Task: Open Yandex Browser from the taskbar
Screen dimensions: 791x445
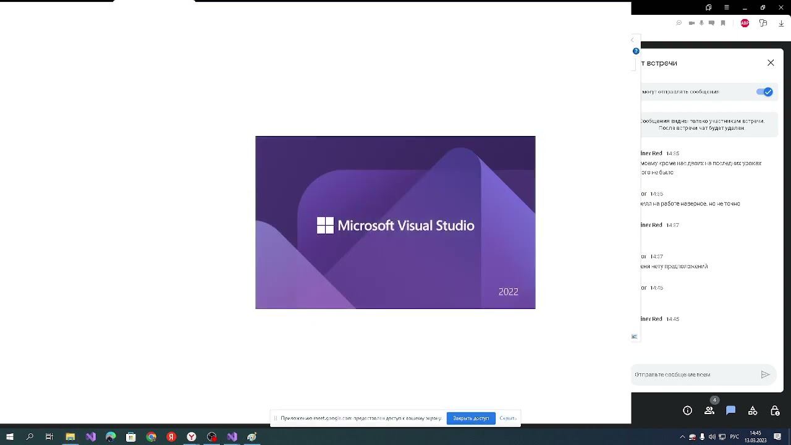Action: tap(192, 437)
